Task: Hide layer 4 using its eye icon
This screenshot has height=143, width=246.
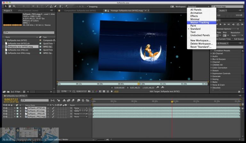Action: (4, 117)
